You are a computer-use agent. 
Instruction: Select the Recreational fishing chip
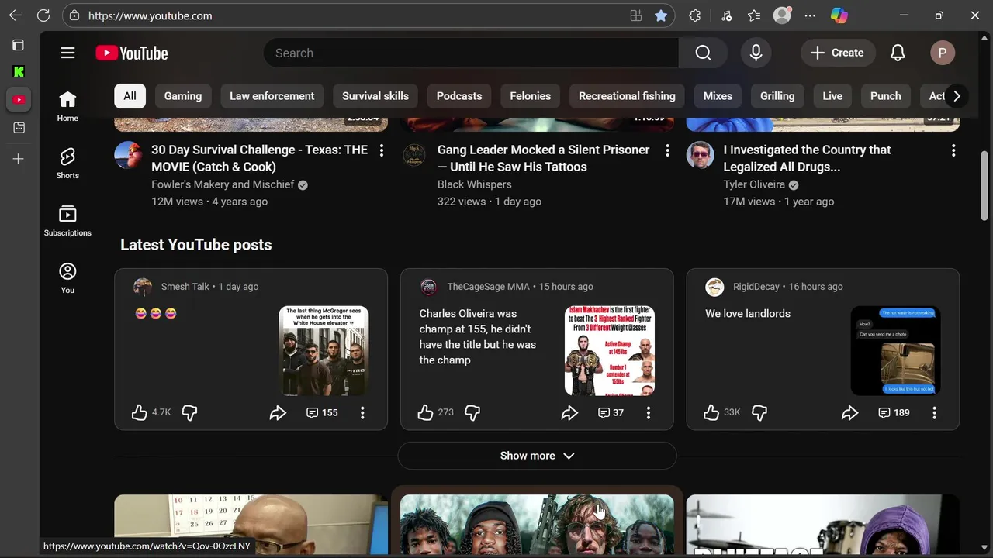pos(627,96)
